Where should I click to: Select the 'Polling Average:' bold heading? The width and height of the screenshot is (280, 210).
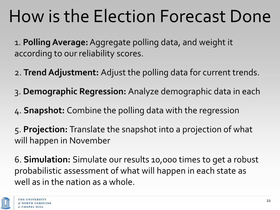tap(56, 42)
